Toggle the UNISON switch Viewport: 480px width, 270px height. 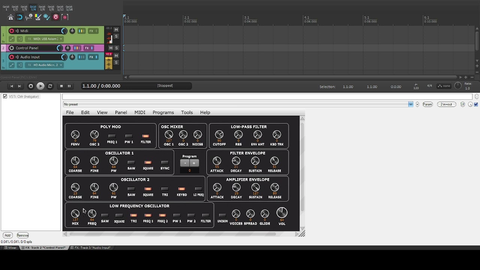[222, 215]
